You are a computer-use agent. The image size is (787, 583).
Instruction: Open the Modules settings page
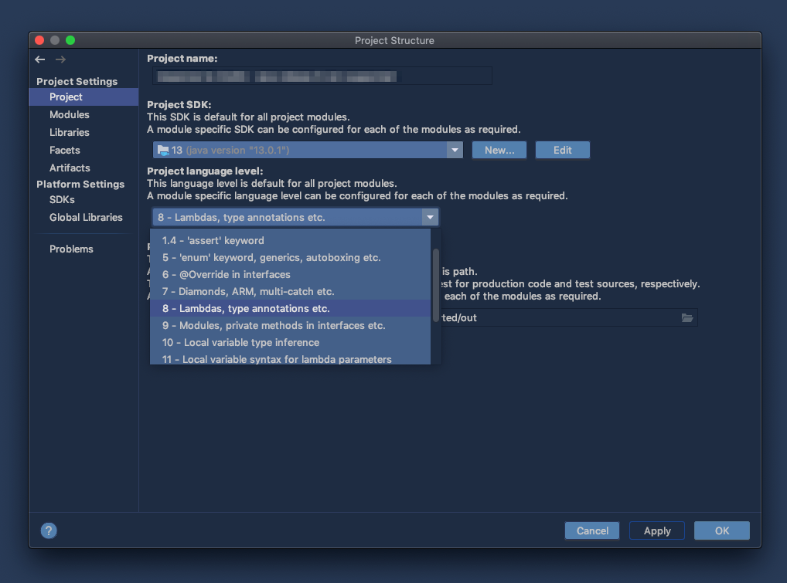pyautogui.click(x=70, y=114)
